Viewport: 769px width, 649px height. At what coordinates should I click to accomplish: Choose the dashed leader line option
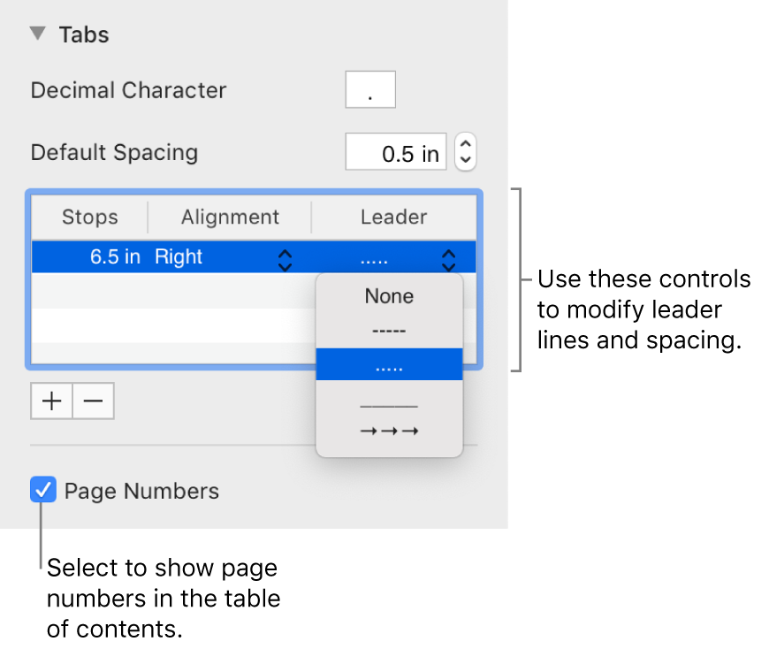click(389, 331)
